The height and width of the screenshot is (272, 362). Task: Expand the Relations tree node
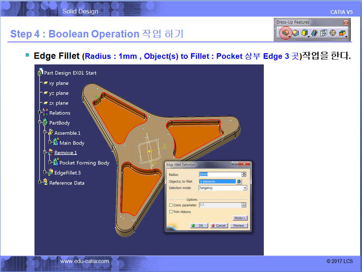[40, 113]
